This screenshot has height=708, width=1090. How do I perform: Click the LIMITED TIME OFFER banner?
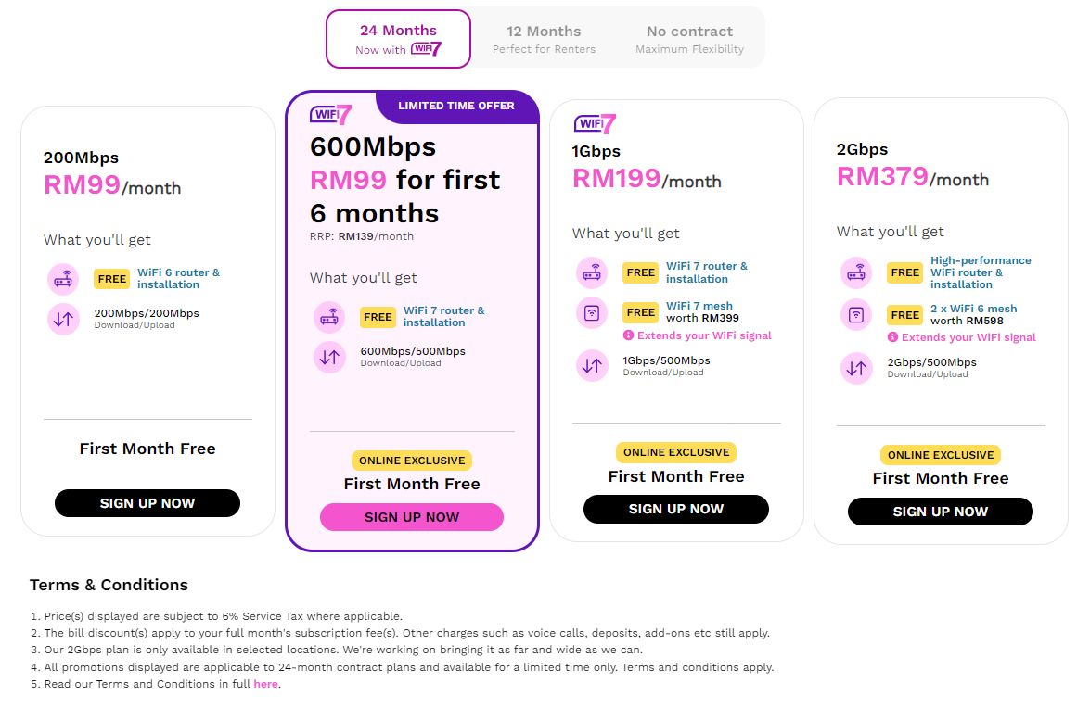[456, 106]
